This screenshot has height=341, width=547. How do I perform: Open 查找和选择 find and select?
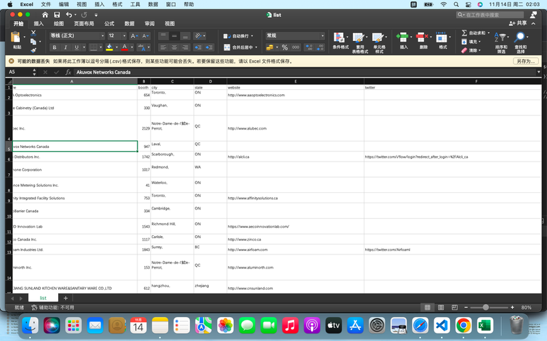520,38
